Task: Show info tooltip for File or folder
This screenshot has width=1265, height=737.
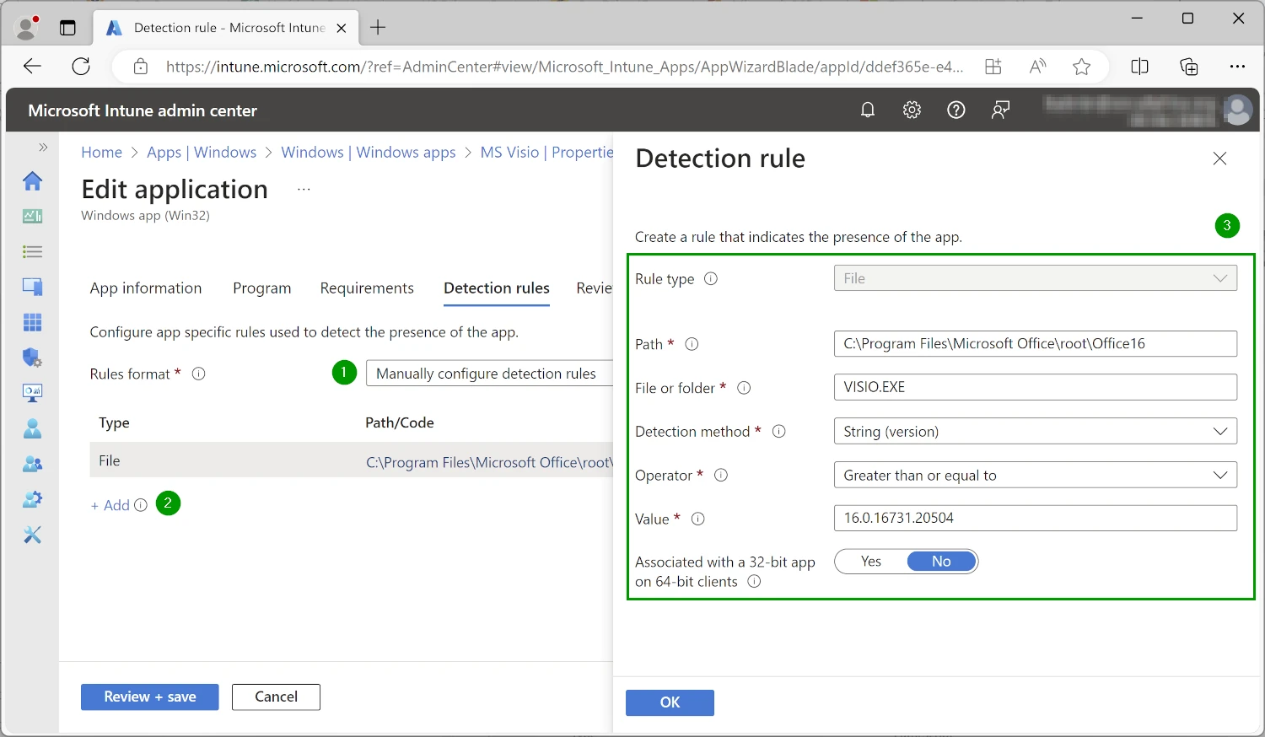Action: tap(744, 388)
